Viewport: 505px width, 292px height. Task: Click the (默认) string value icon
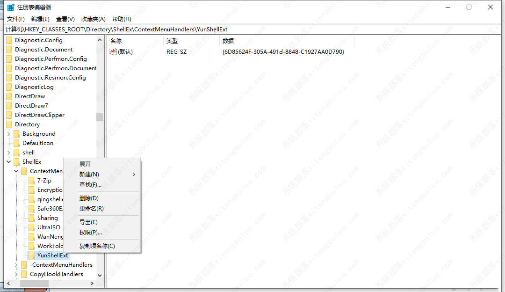113,51
